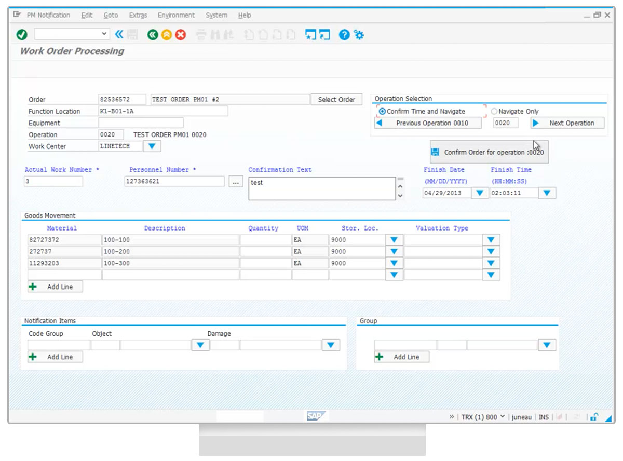The image size is (623, 461).
Task: Open the Customize Layout gear icon
Action: click(x=359, y=35)
